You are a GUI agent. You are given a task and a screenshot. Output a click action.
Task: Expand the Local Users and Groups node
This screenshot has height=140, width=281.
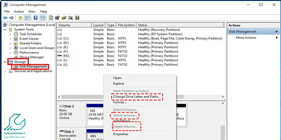click(x=11, y=48)
